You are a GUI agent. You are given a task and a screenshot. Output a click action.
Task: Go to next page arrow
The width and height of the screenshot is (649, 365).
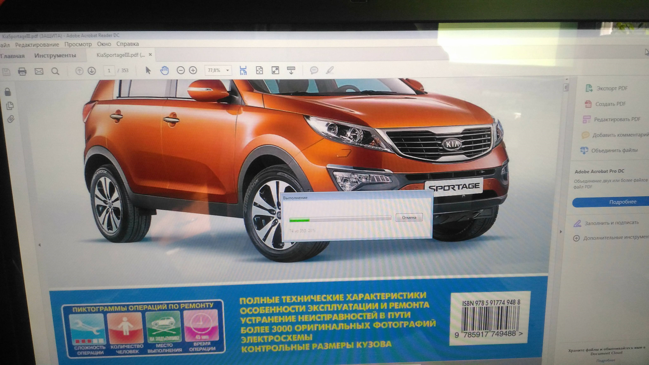click(92, 71)
